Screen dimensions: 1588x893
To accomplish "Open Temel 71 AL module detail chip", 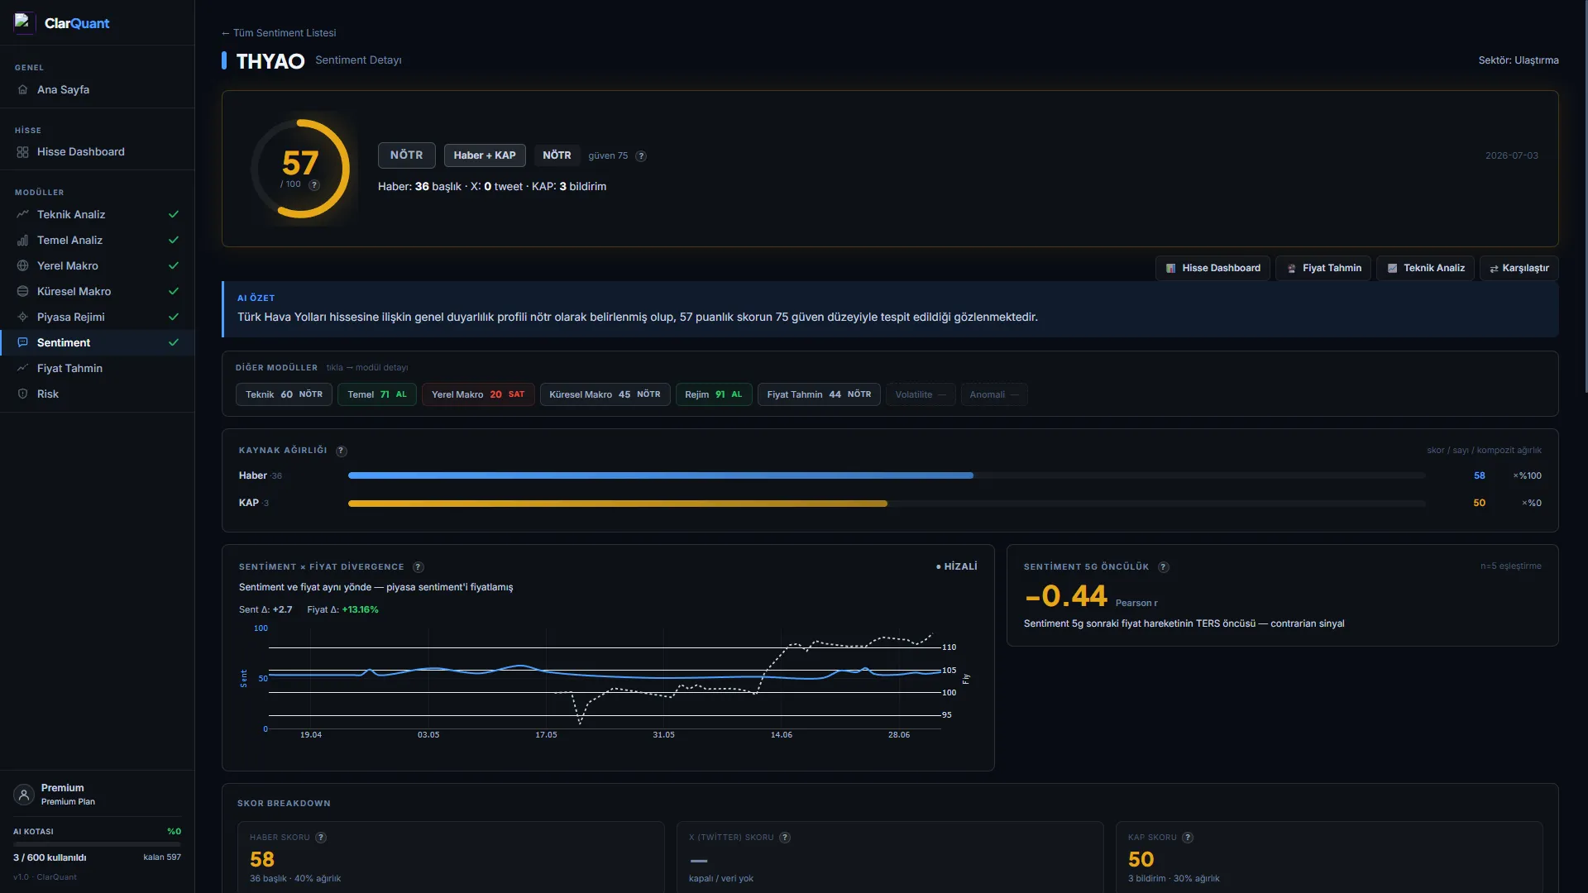I will tap(376, 394).
